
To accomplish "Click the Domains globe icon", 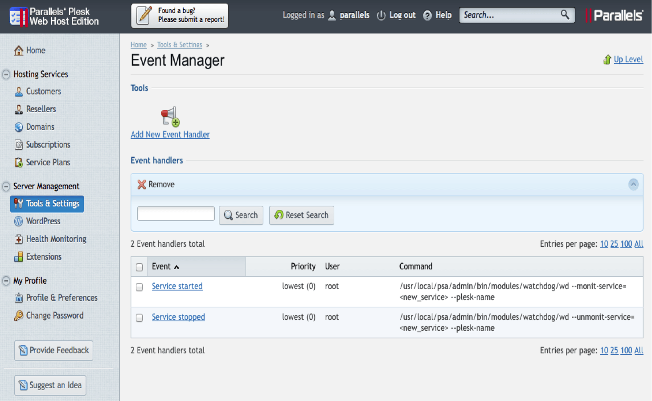I will (19, 127).
